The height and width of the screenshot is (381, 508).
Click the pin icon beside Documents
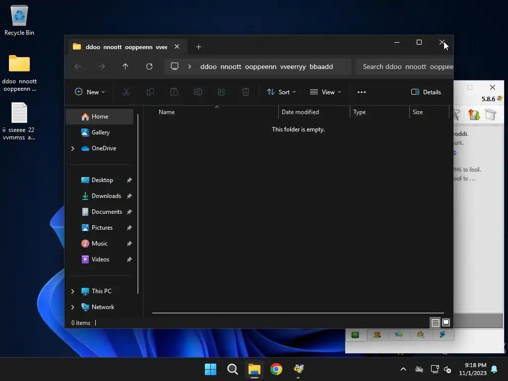click(129, 212)
